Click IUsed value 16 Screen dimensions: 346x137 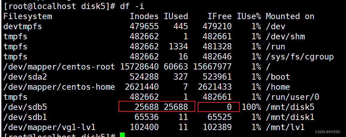[x=183, y=57]
